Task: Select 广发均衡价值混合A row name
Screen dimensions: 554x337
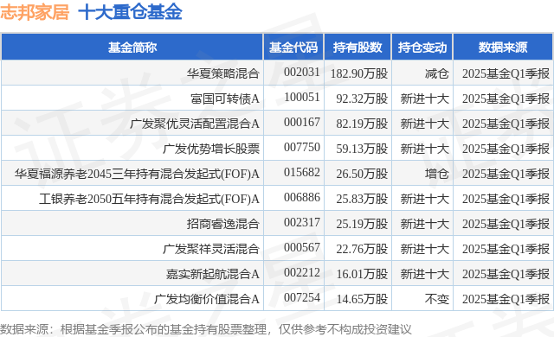Action: point(207,299)
